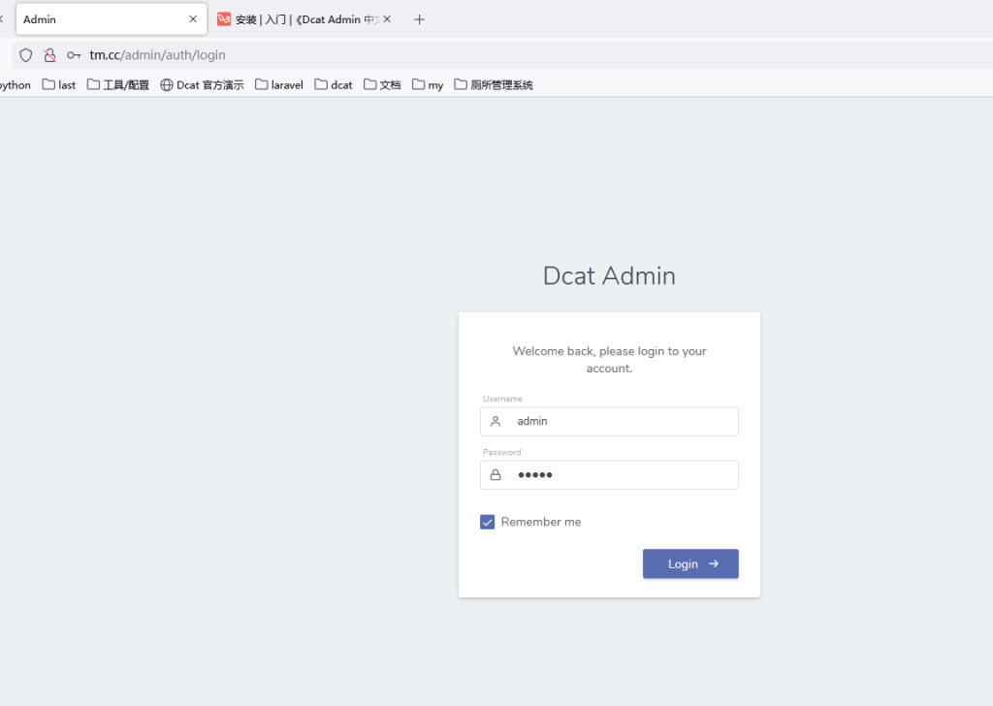
Task: Open the 文档 bookmark folder
Action: (x=382, y=84)
